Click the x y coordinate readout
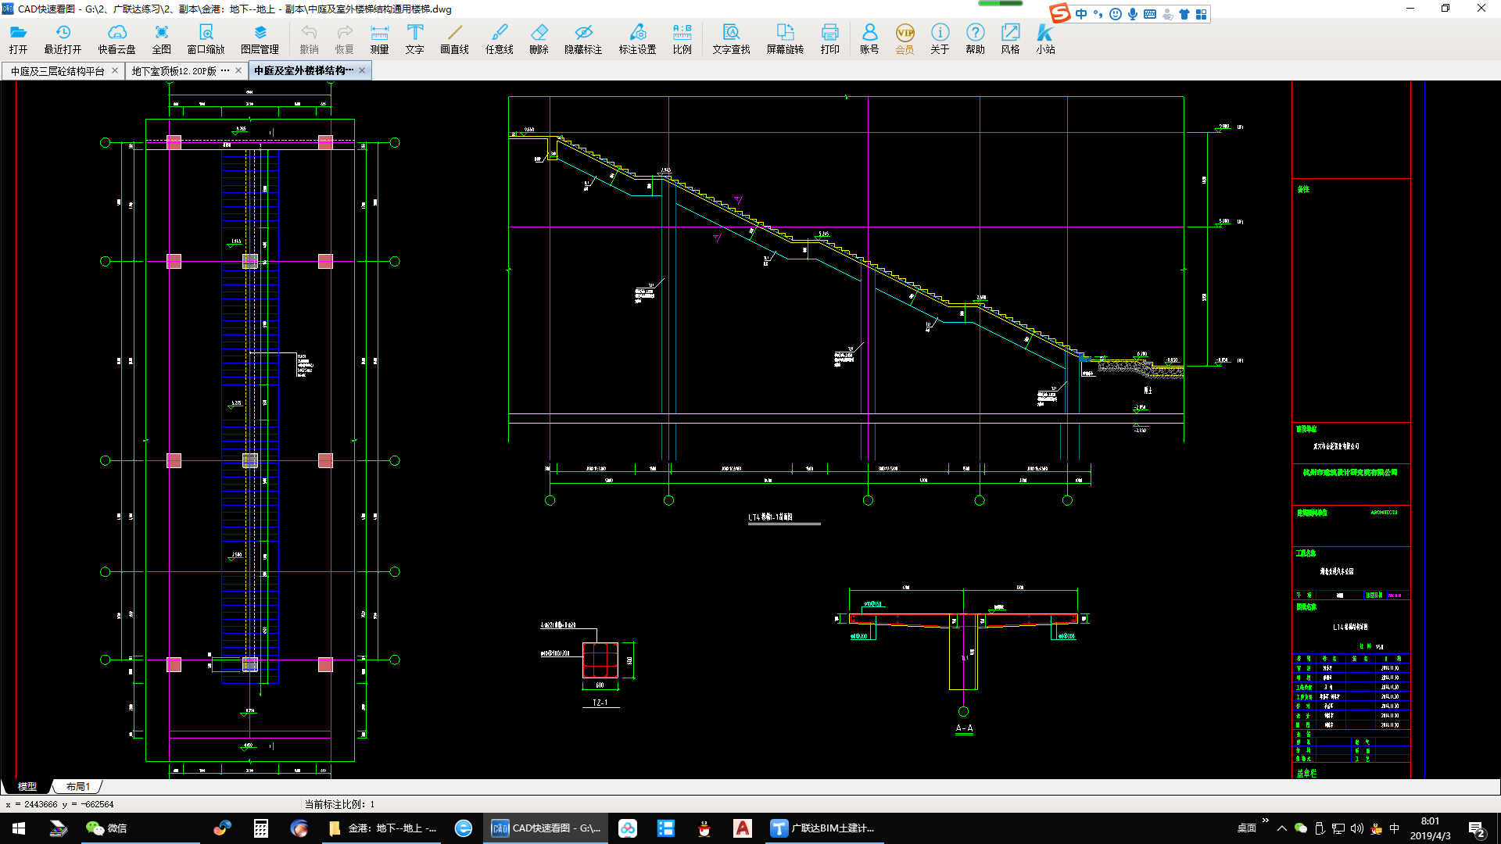The width and height of the screenshot is (1501, 844). pos(59,804)
